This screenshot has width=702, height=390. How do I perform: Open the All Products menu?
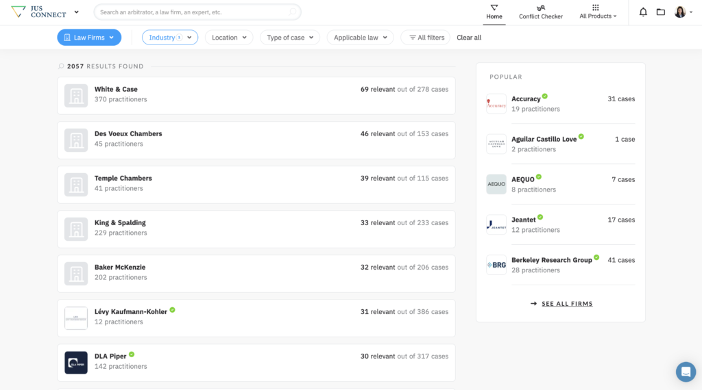click(x=598, y=12)
